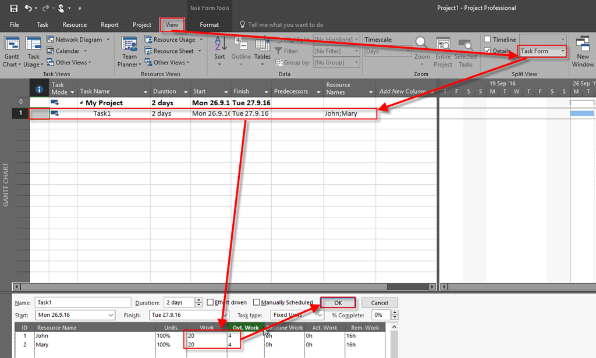
Task: Open the Task Usage view icon
Action: click(34, 45)
